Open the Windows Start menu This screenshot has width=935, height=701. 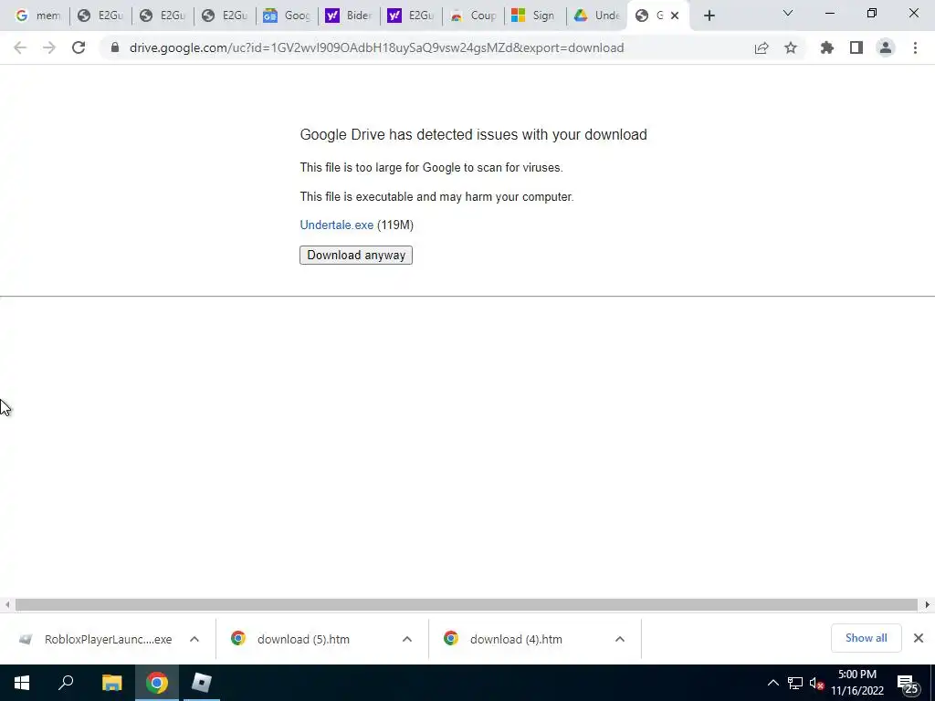(22, 683)
